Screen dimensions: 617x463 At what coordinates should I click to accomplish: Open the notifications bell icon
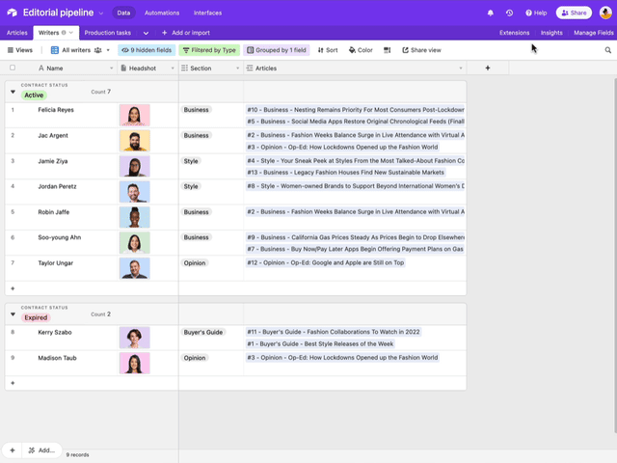[x=491, y=13]
